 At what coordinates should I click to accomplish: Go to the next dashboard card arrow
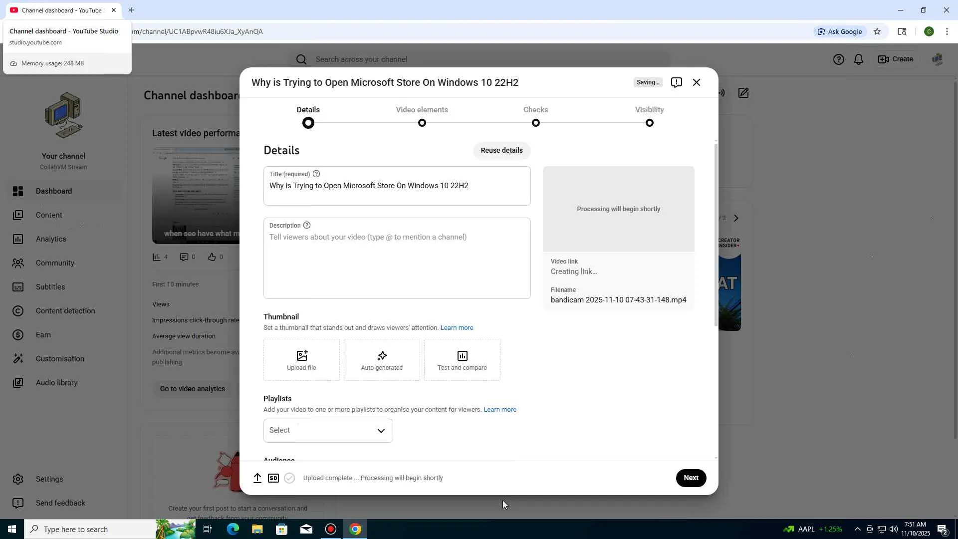click(736, 218)
